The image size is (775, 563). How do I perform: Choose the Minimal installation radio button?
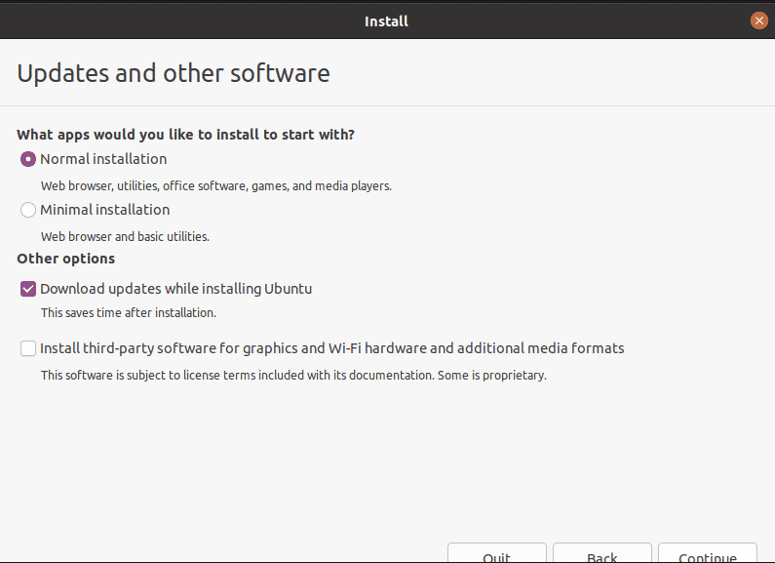point(28,210)
